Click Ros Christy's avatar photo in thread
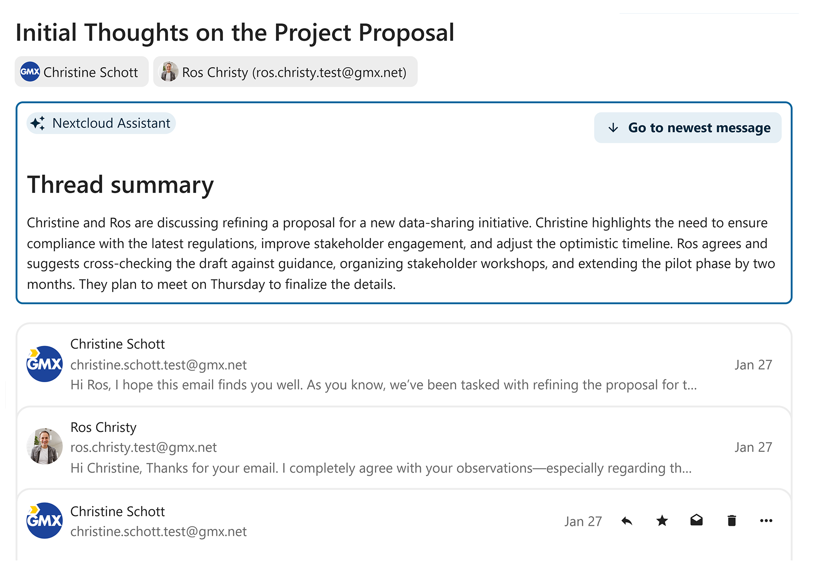This screenshot has height=574, width=817. click(x=45, y=446)
